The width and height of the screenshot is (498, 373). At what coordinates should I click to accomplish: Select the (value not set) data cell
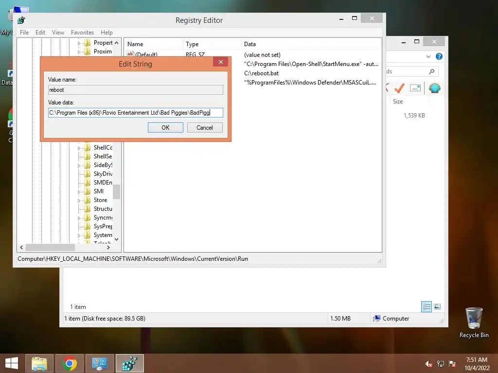[262, 55]
